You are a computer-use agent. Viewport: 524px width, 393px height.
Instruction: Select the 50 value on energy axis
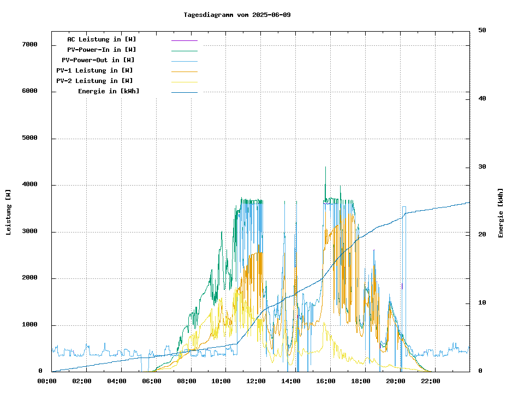tap(482, 30)
